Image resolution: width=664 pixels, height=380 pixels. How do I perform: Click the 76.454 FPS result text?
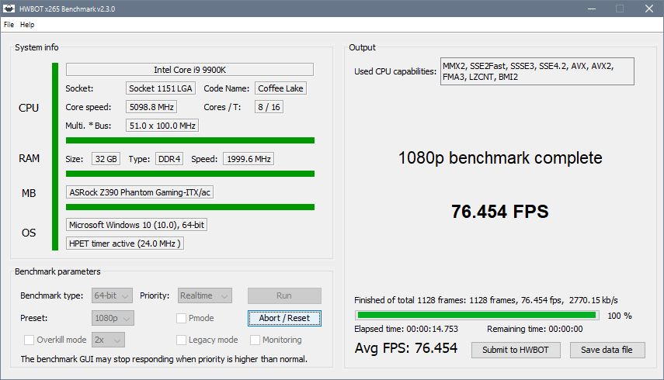click(x=499, y=212)
